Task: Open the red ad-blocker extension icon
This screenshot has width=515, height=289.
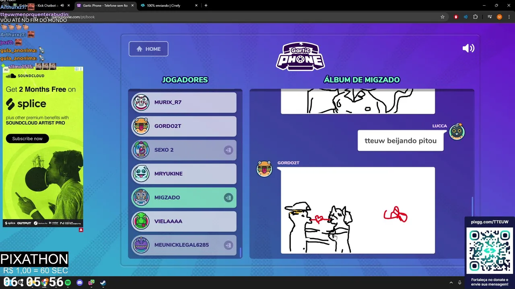Action: click(456, 17)
